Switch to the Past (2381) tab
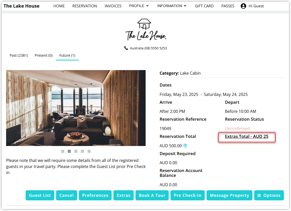The width and height of the screenshot is (291, 211). 19,55
